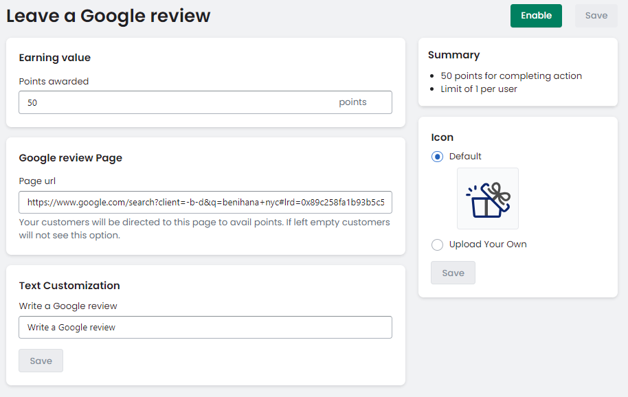This screenshot has width=628, height=397.
Task: Click the Save button beside Enable
Action: (596, 16)
